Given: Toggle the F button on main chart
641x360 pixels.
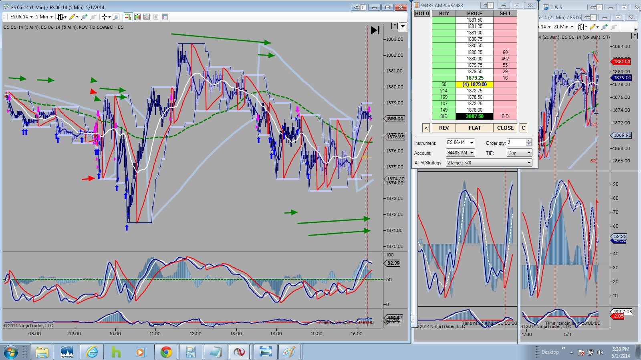Looking at the screenshot, I should coord(395,26).
